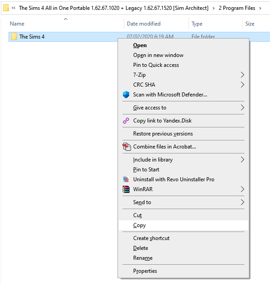Screen dimensions: 270x284
Task: Choose Copy from the context menu
Action: (183, 225)
